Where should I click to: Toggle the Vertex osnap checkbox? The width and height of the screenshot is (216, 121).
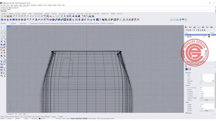click(46, 117)
